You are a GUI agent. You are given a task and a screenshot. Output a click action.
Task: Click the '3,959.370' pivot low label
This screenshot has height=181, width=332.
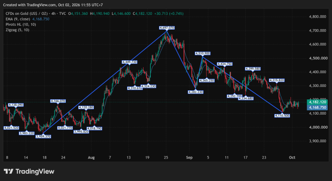(x=43, y=137)
